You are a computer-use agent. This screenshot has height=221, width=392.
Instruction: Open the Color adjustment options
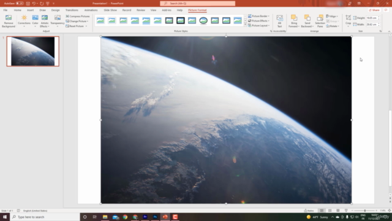click(36, 21)
